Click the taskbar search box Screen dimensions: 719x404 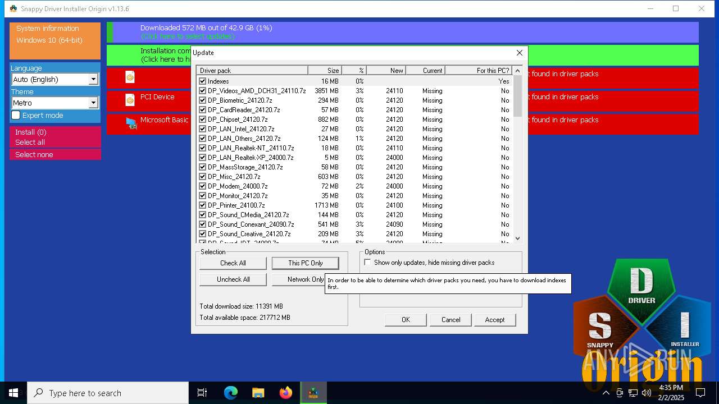[x=108, y=393]
